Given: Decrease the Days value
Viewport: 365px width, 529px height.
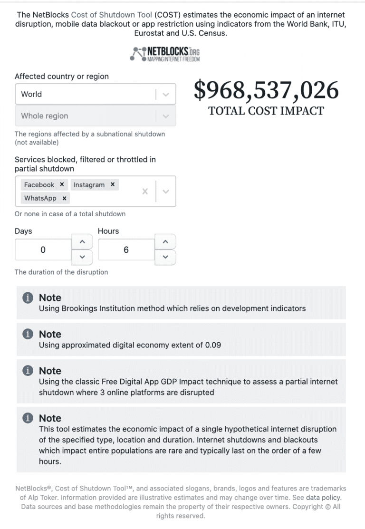Looking at the screenshot, I should pyautogui.click(x=83, y=257).
